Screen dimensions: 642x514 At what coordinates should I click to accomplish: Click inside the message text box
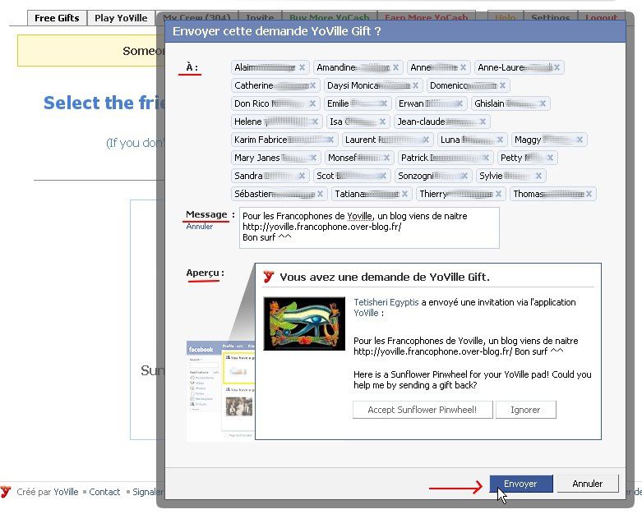click(x=369, y=227)
